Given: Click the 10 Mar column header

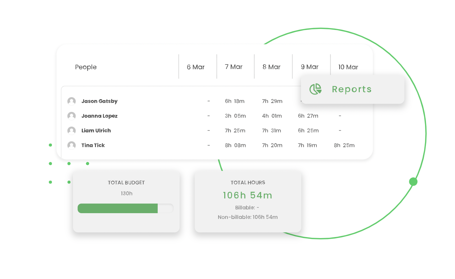Looking at the screenshot, I should 348,67.
